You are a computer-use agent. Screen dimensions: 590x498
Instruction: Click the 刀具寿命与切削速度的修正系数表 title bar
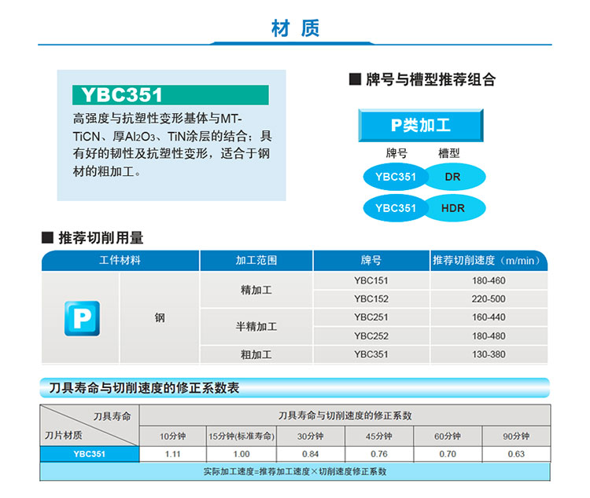[295, 387]
